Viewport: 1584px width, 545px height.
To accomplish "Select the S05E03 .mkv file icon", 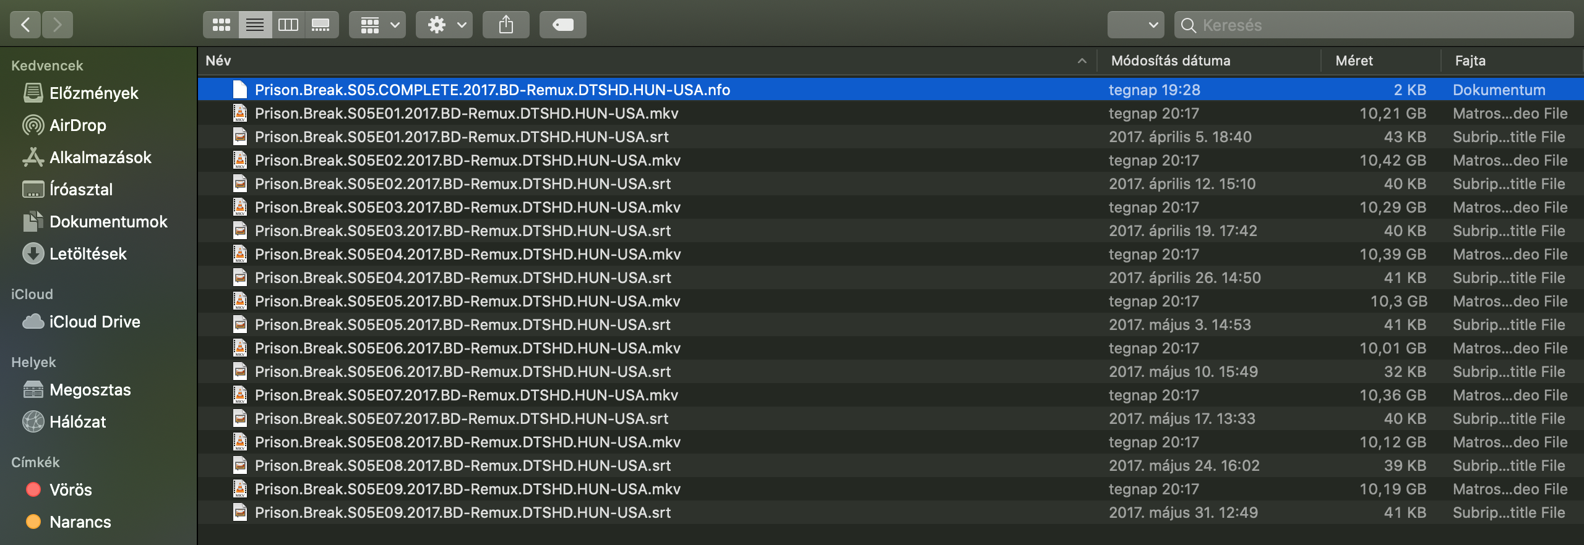I will [240, 207].
